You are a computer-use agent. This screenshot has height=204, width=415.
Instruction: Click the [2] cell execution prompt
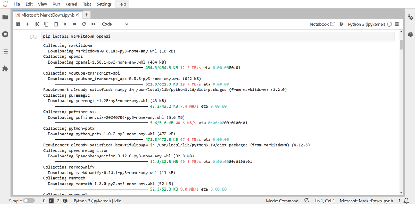pos(35,37)
